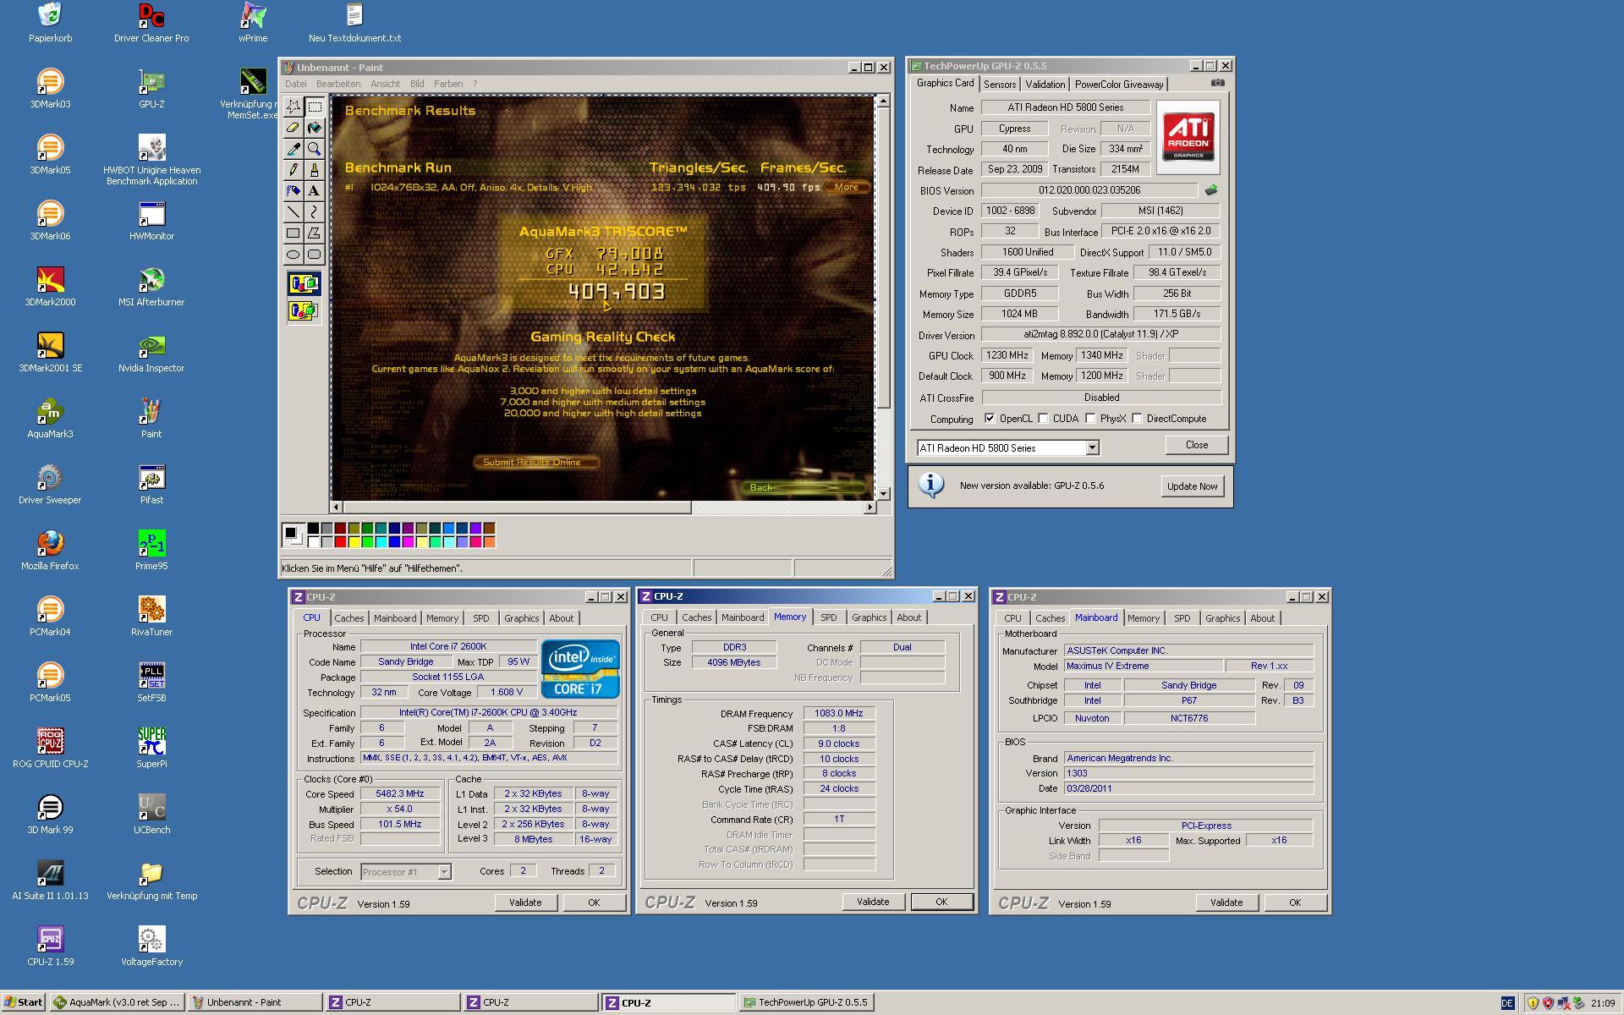Switch to the Sensors tab in GPU-Z
The width and height of the screenshot is (1624, 1015).
(x=1000, y=85)
